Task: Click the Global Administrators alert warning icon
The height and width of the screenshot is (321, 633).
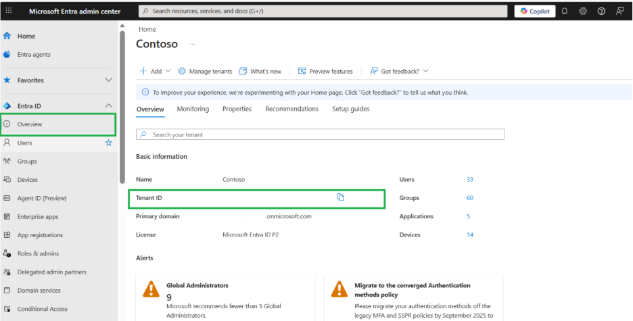Action: (151, 289)
